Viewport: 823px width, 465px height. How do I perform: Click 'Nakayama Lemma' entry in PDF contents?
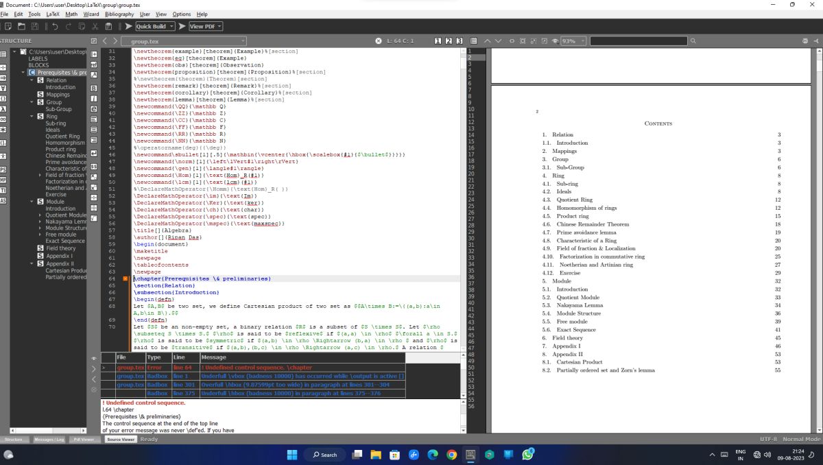[580, 305]
